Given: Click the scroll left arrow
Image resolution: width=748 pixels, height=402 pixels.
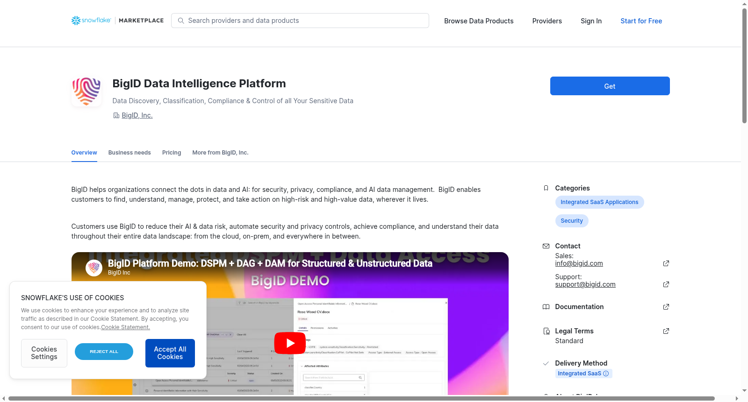Looking at the screenshot, I should pos(3,398).
